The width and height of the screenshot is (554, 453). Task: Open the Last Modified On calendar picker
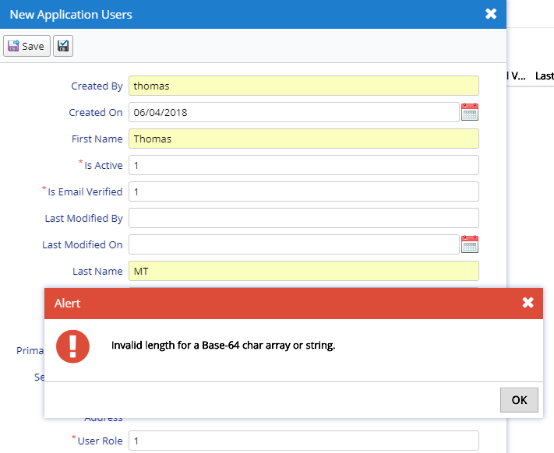(470, 244)
